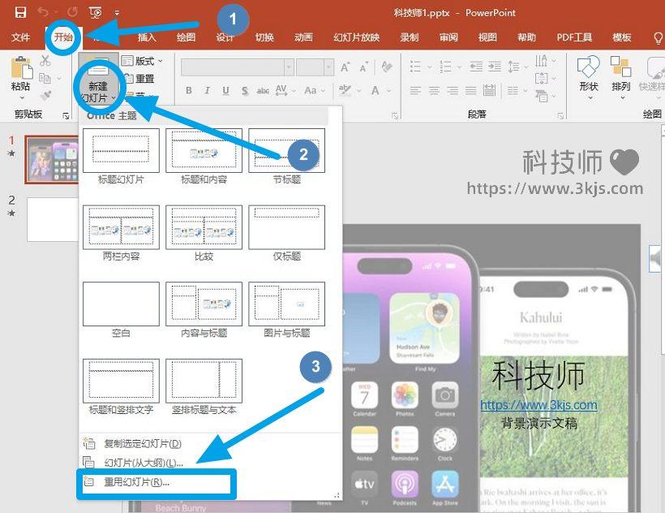Screen dimensions: 665x513
Task: Start slideshow from beginning icon
Action: click(x=96, y=12)
